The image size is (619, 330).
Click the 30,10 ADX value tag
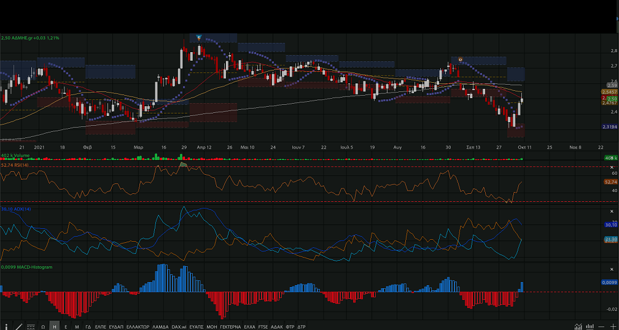[x=610, y=224]
